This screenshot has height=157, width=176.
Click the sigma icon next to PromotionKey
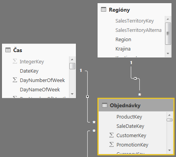111,145
